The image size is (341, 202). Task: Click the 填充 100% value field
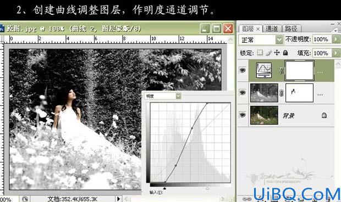pos(322,53)
